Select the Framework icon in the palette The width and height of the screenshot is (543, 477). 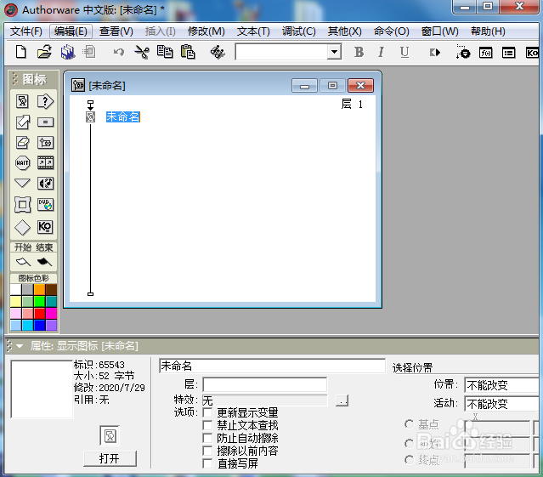coord(23,204)
